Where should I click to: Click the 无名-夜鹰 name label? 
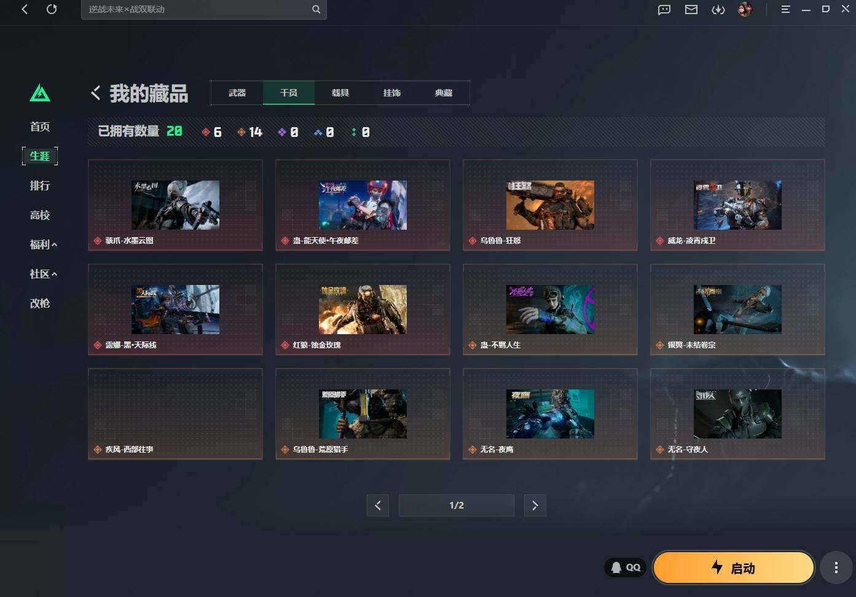(497, 450)
